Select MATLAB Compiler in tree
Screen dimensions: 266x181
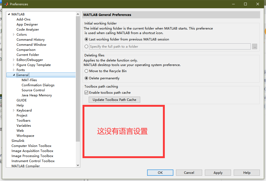[x=26, y=166]
